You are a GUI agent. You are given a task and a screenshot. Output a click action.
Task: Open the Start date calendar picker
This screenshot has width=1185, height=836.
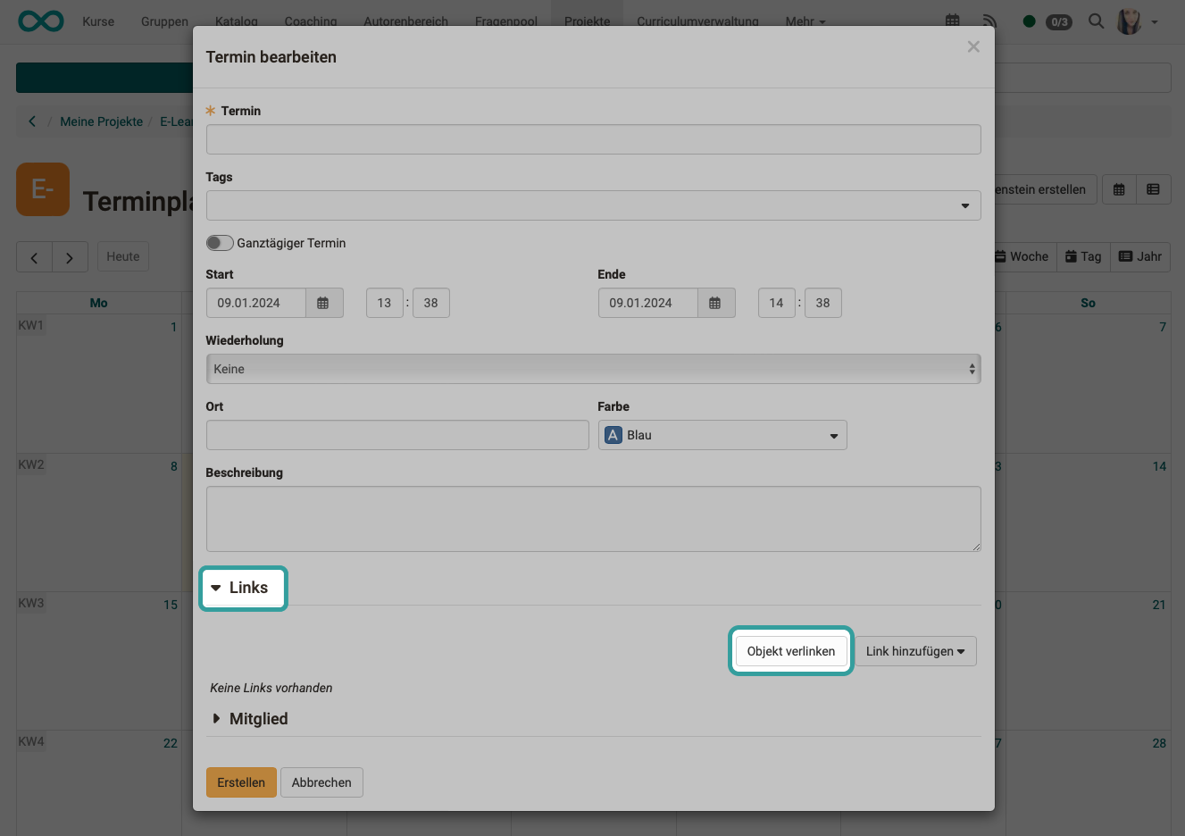[323, 303]
